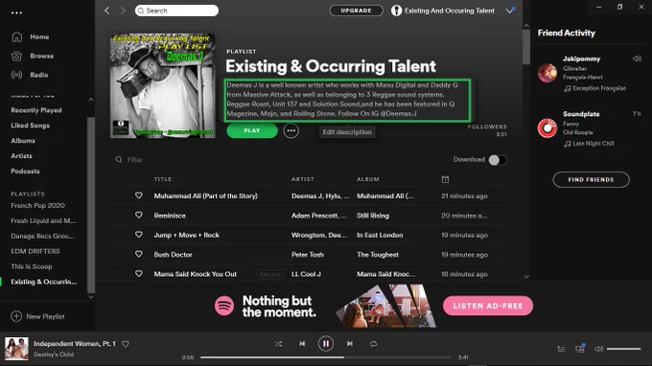Skip to next track
This screenshot has width=652, height=366.
tap(350, 344)
